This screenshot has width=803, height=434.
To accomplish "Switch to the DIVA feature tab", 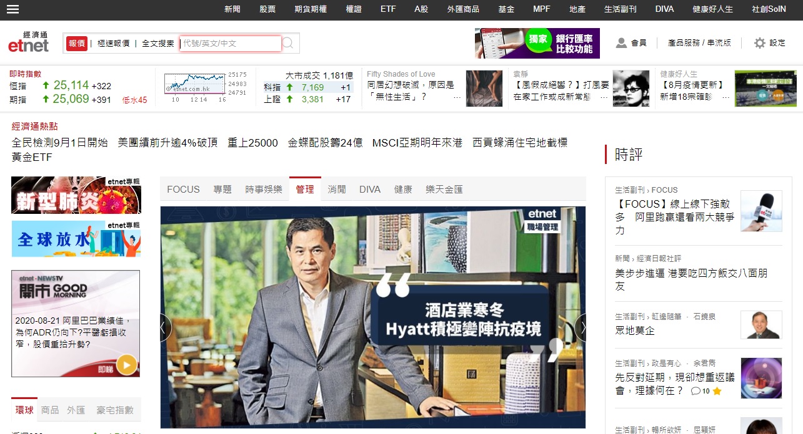I will pyautogui.click(x=370, y=189).
